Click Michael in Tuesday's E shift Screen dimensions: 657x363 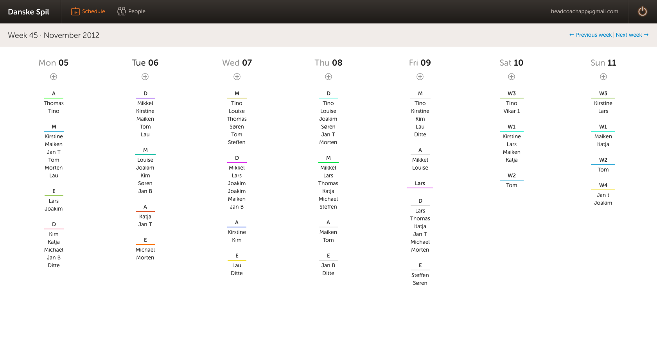[x=145, y=250]
